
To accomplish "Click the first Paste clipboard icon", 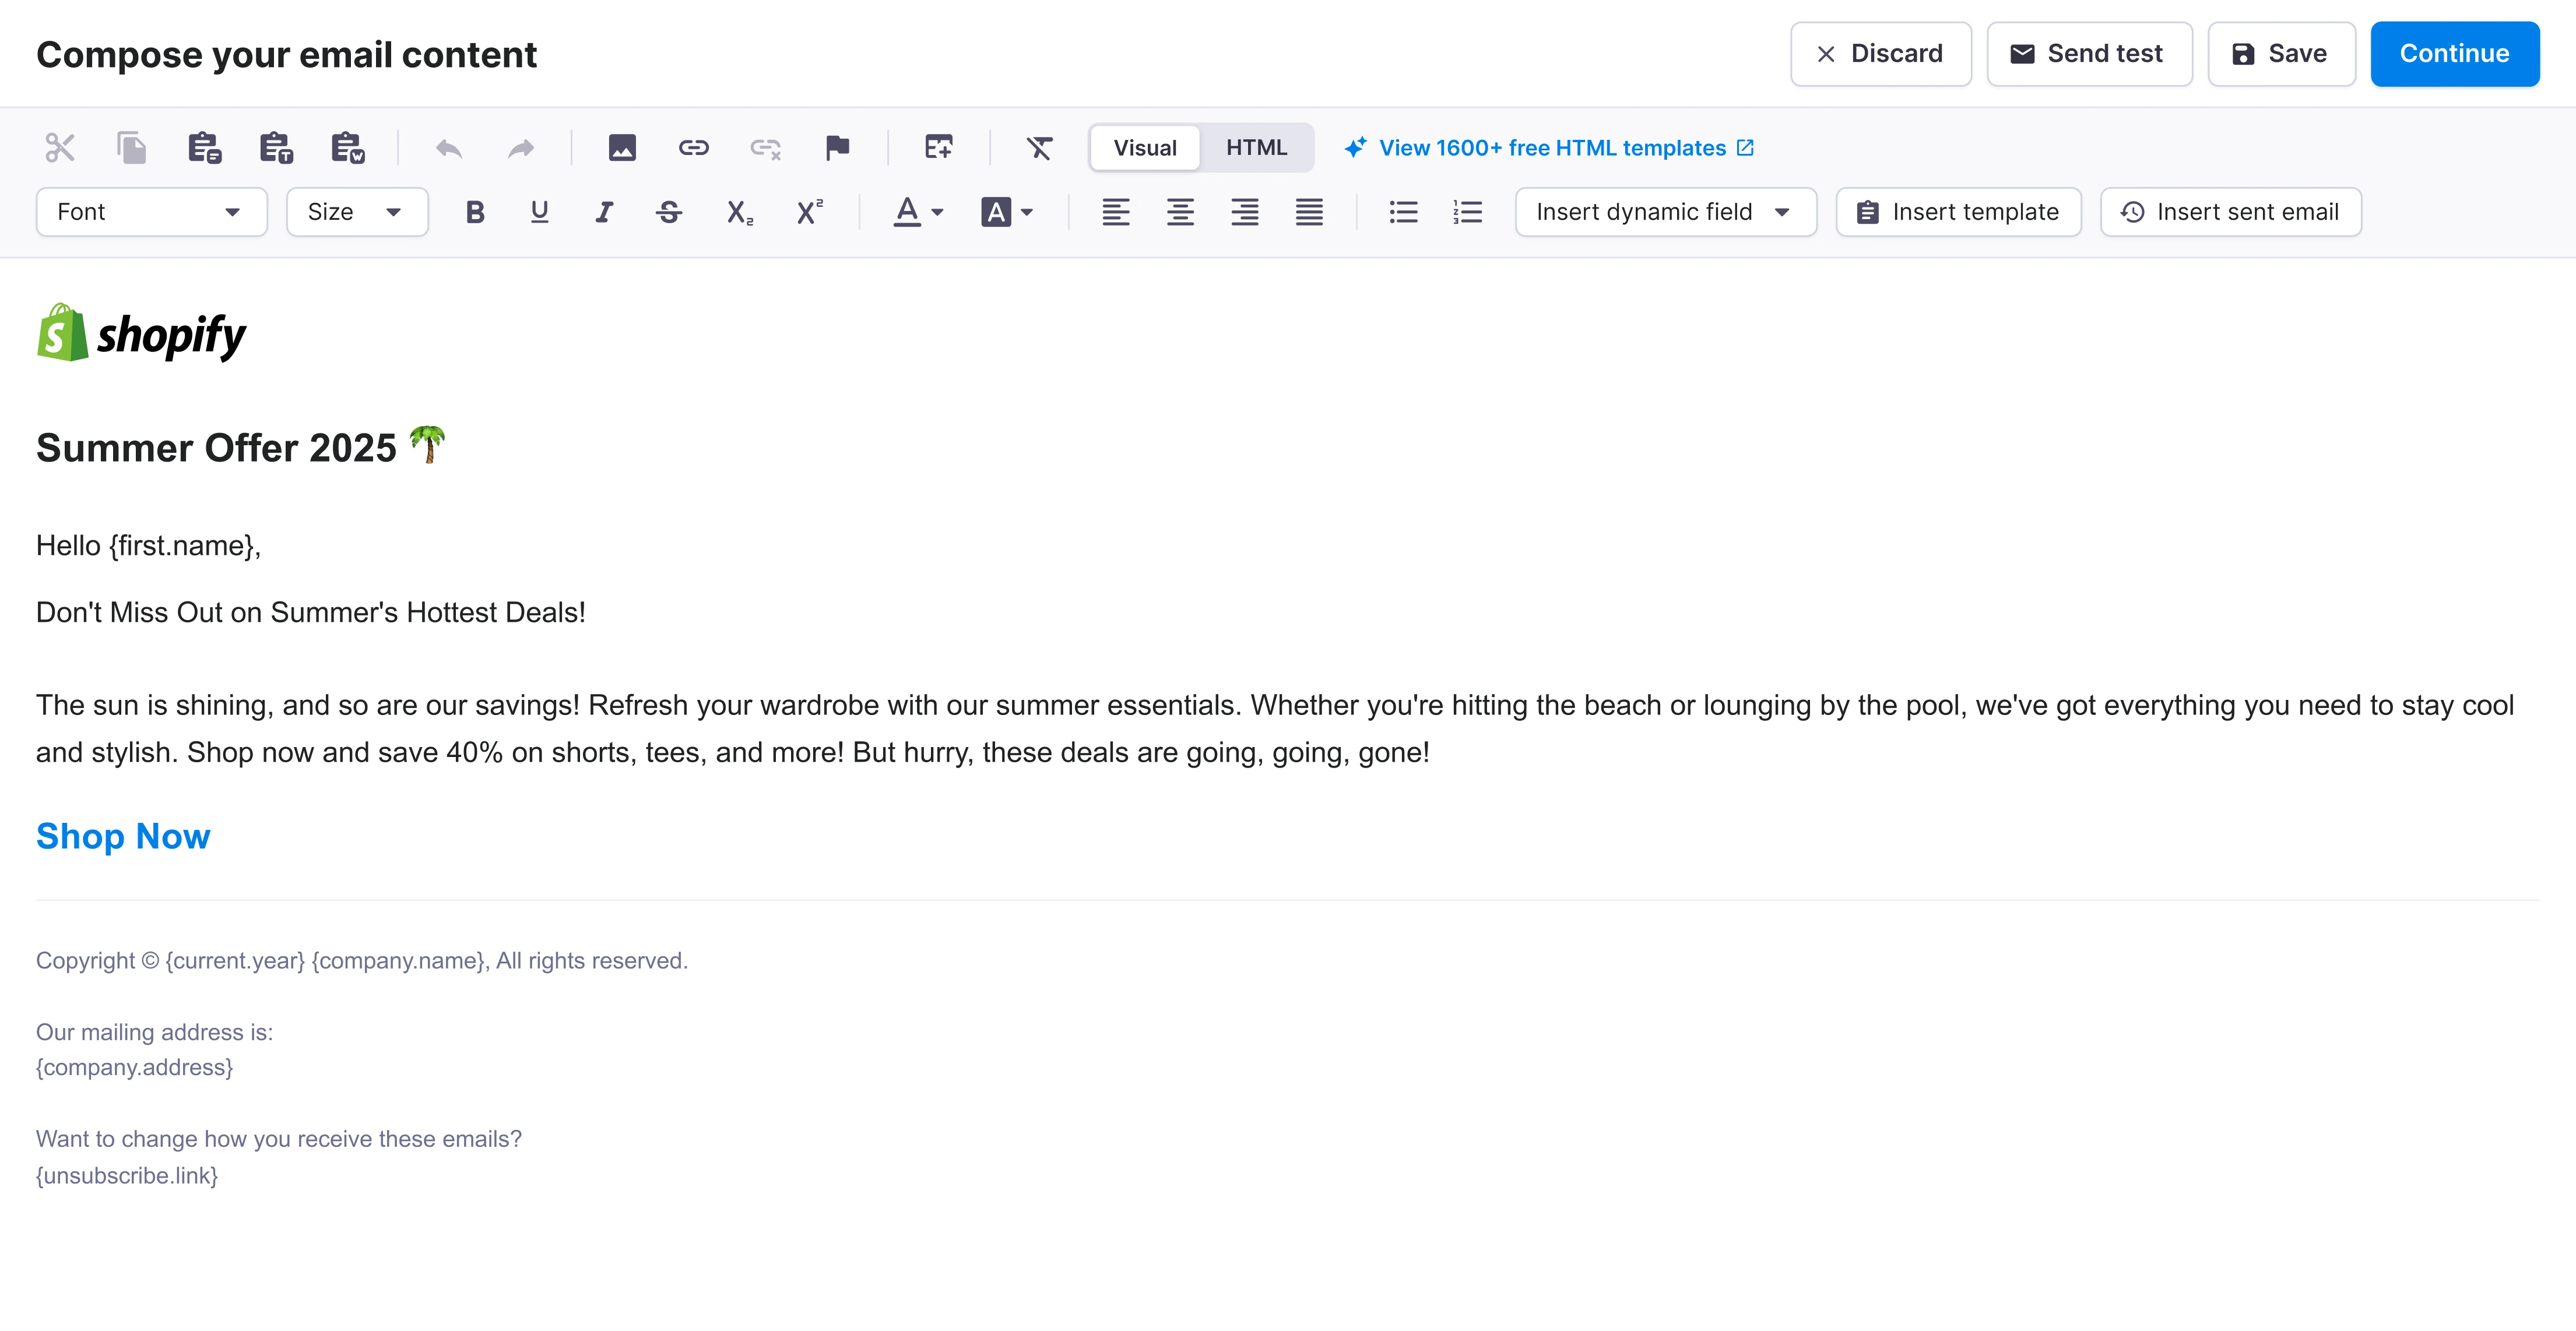I will 204,148.
